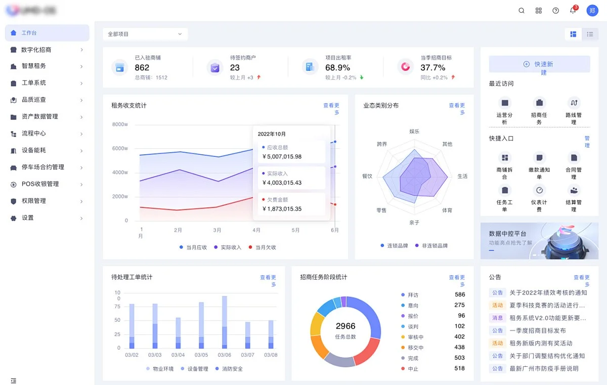Select 工作台 in the sidebar

pos(47,33)
